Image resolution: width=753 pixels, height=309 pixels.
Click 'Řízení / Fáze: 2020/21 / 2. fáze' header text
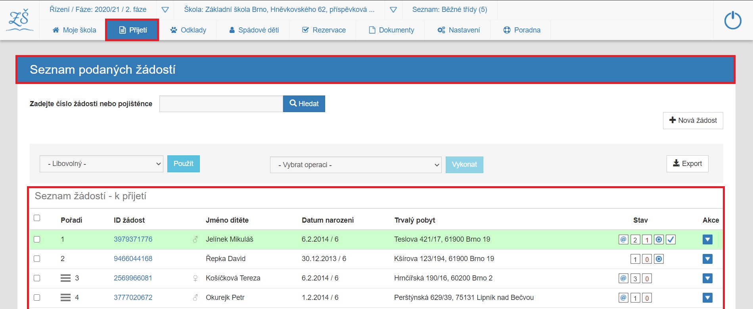(x=98, y=10)
